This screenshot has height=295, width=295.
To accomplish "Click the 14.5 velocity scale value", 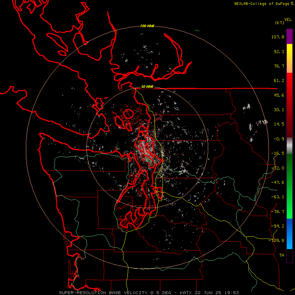I will pos(279,124).
